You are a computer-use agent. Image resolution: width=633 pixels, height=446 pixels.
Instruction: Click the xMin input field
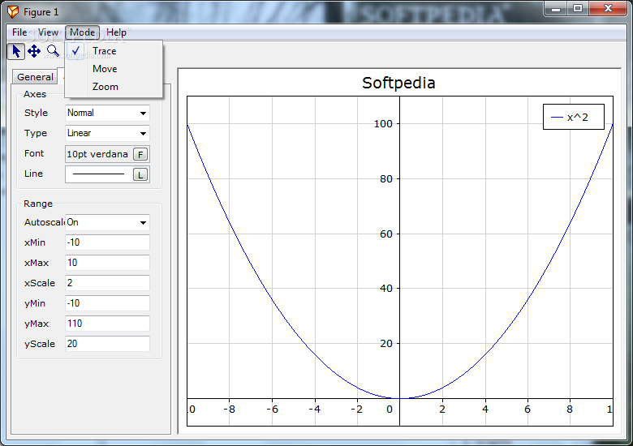pyautogui.click(x=107, y=242)
